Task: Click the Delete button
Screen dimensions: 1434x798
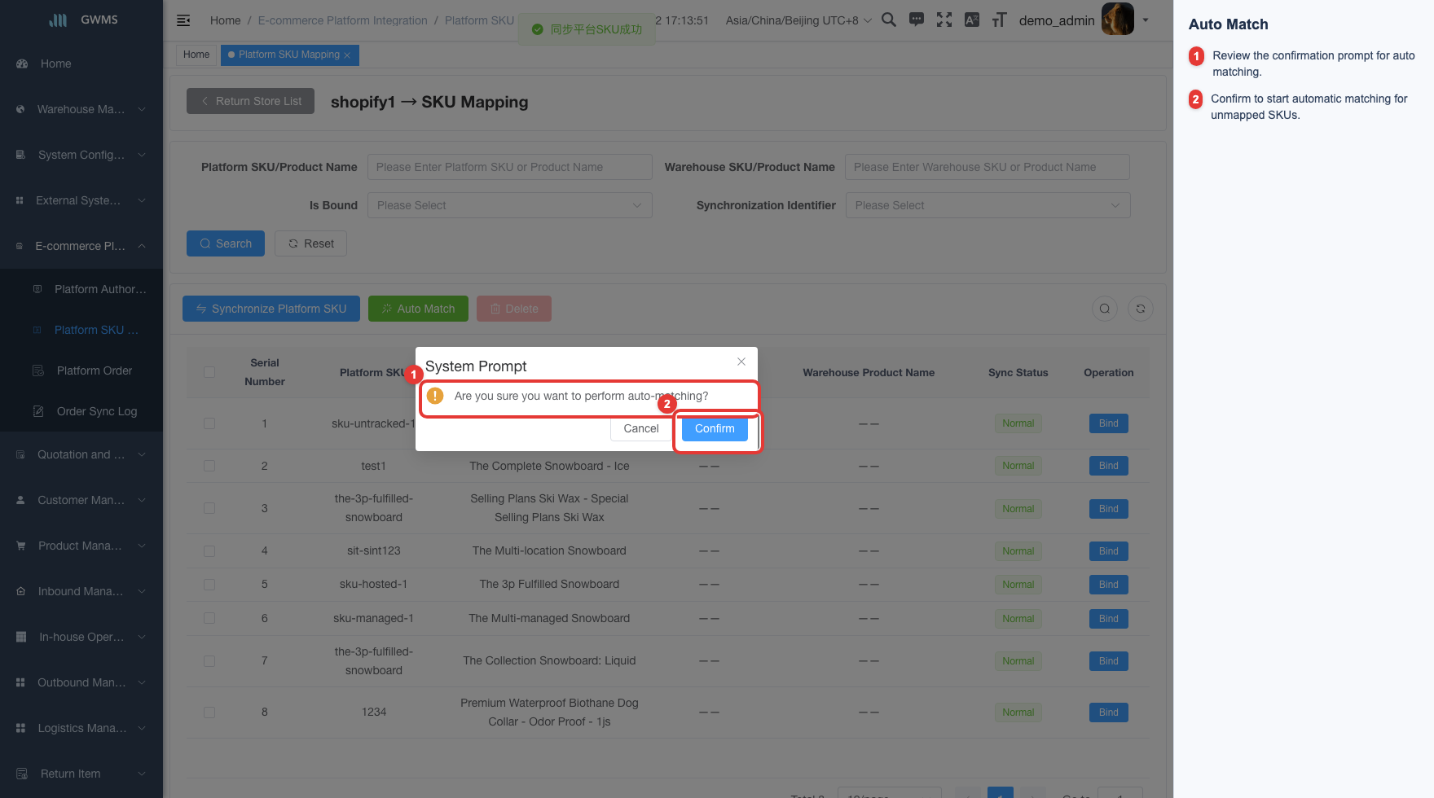Action: pyautogui.click(x=514, y=309)
